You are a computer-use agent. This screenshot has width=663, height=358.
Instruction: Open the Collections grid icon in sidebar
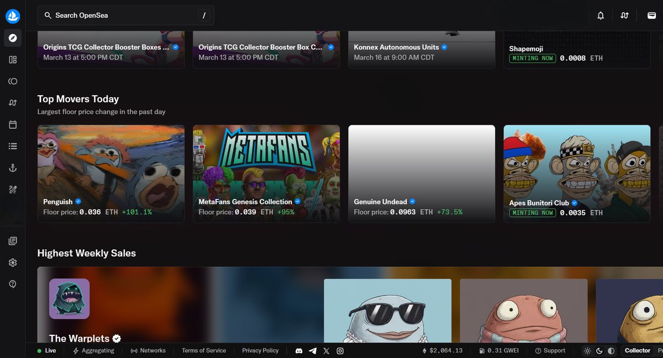[x=13, y=60]
